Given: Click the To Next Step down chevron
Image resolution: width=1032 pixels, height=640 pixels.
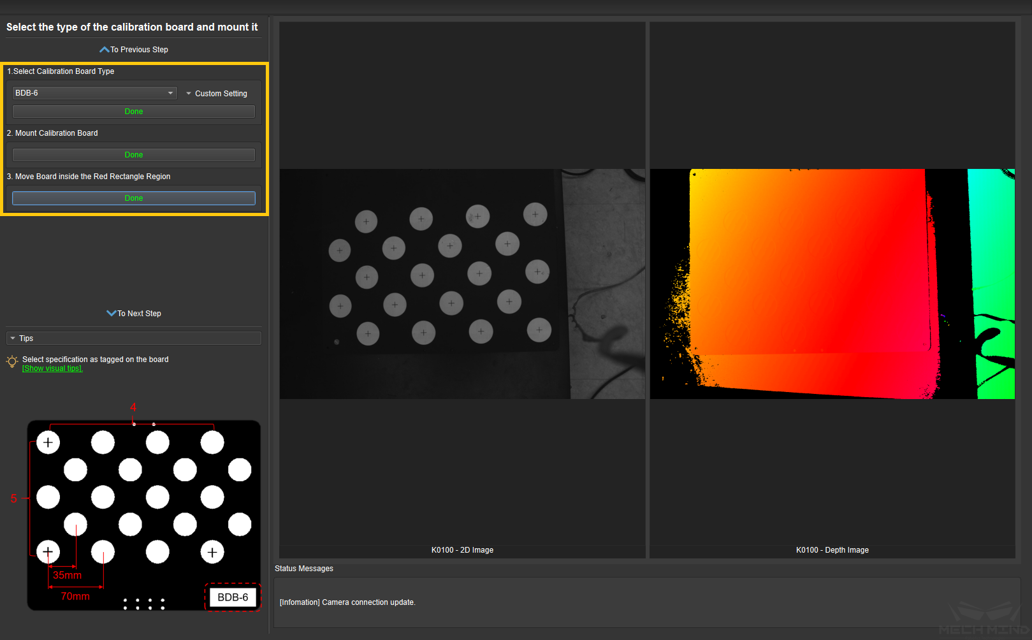Looking at the screenshot, I should point(112,314).
